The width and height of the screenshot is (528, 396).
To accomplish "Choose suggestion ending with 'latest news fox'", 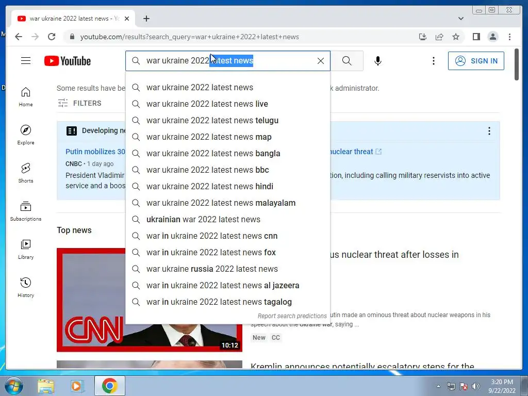I will (227, 252).
